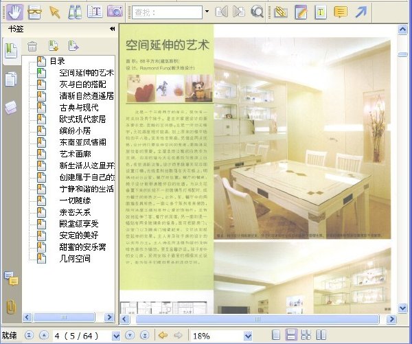Screen dimensions: 412x344
Task: Go to 艺术画廊 bookmark
Action: coord(75,154)
